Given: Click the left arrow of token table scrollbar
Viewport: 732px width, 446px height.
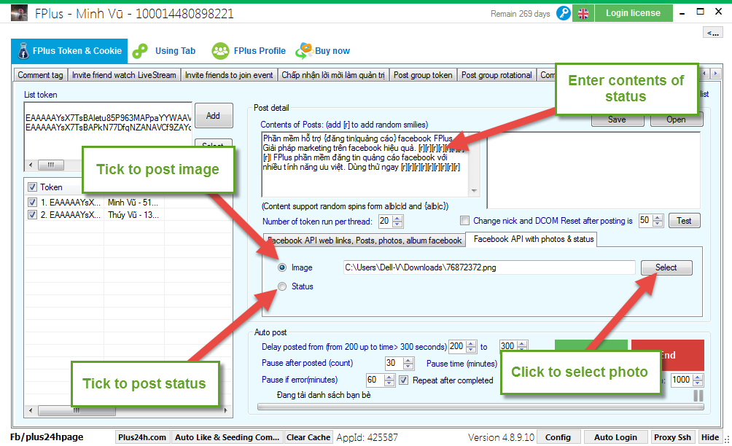Looking at the screenshot, I should [31, 410].
